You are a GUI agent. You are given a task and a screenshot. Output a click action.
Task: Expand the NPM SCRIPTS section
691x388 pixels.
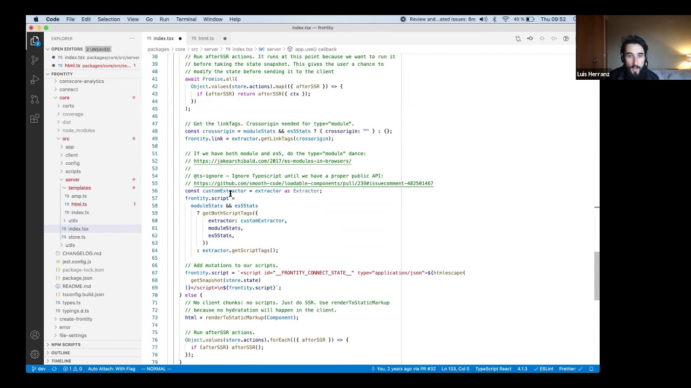point(65,344)
